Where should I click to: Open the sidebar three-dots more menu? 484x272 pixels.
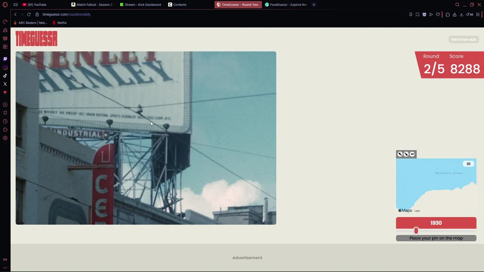pos(5,267)
